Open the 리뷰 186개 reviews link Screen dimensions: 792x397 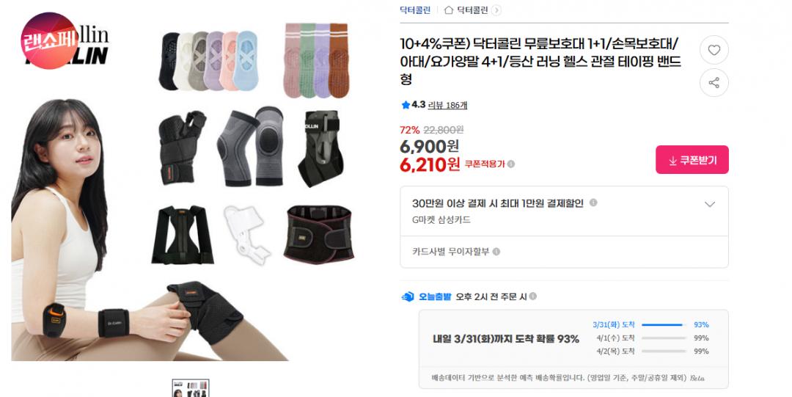(x=447, y=105)
